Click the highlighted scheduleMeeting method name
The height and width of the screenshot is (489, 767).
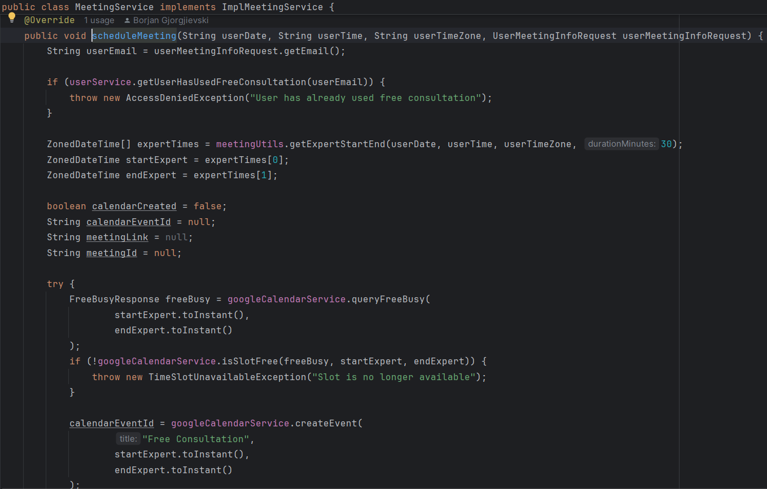(134, 36)
